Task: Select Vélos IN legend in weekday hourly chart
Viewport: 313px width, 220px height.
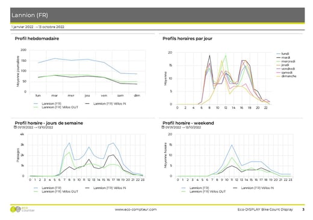Action: tap(105, 188)
